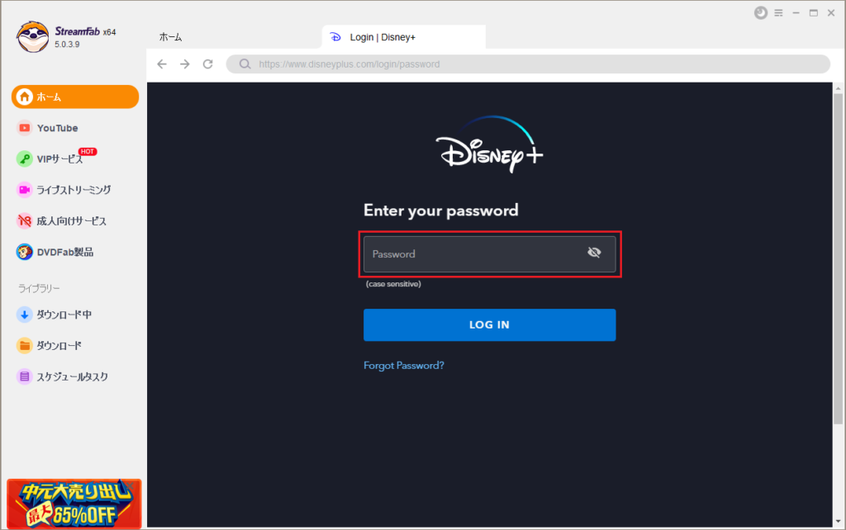
Task: Click the Disney+ logo
Action: coord(489,144)
